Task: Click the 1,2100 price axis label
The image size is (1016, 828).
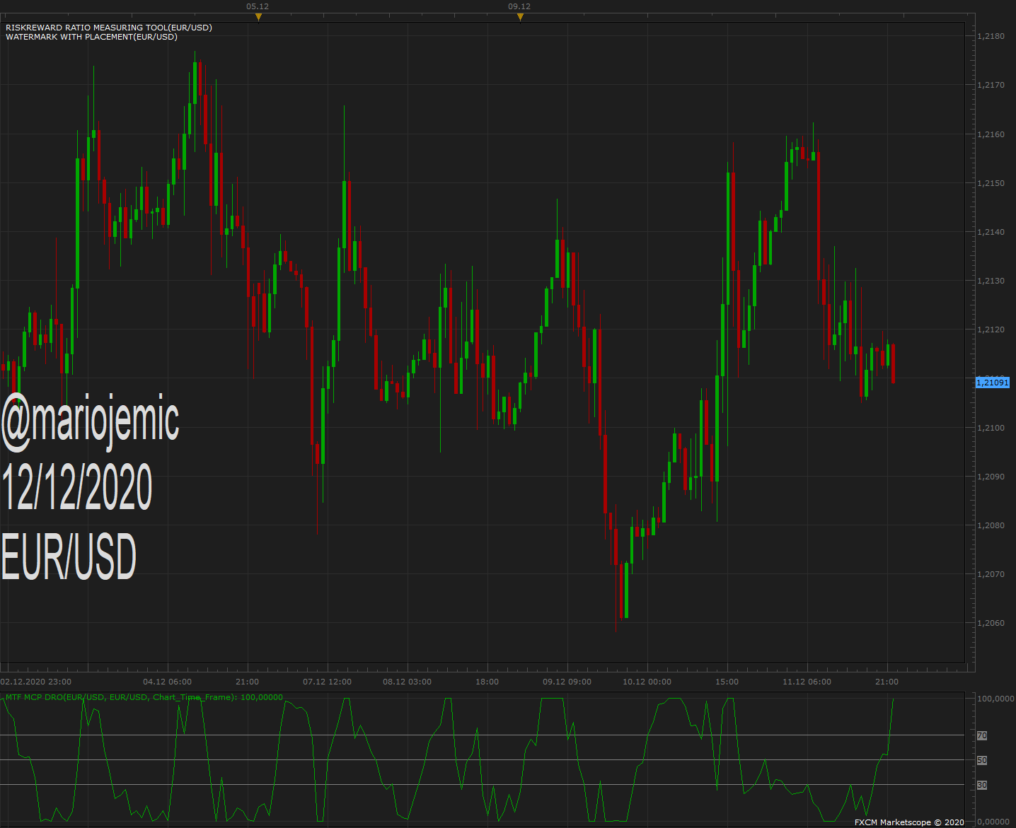Action: click(x=991, y=428)
